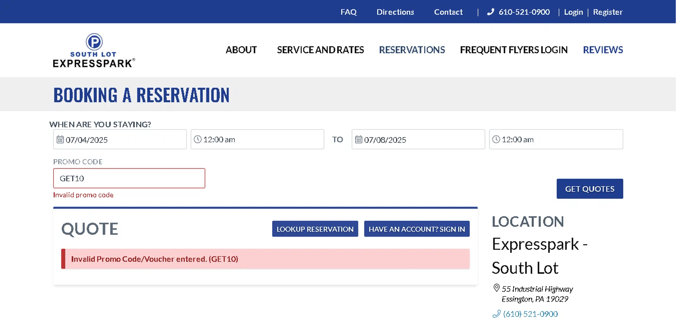Image resolution: width=676 pixels, height=320 pixels.
Task: Click the WHEN ARE YOU STAYING? label
Action: (x=100, y=124)
